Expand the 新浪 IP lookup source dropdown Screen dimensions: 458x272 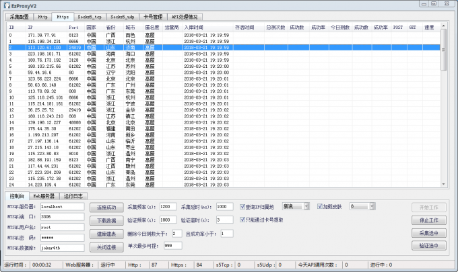click(x=296, y=207)
